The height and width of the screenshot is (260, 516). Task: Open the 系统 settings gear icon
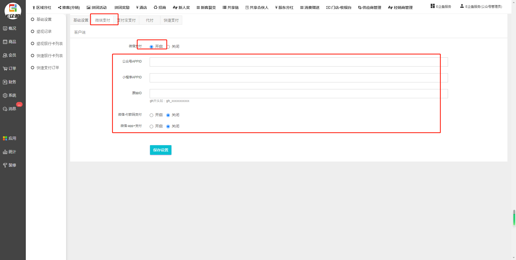tap(5, 96)
